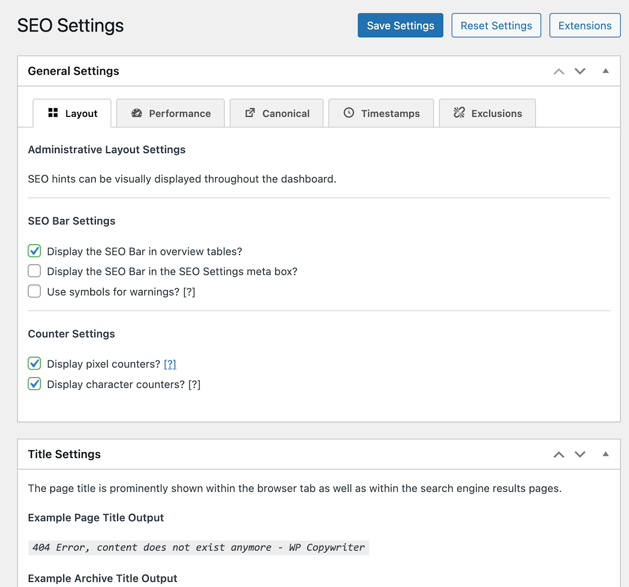Move General Settings panel up
The height and width of the screenshot is (587, 629).
point(558,71)
